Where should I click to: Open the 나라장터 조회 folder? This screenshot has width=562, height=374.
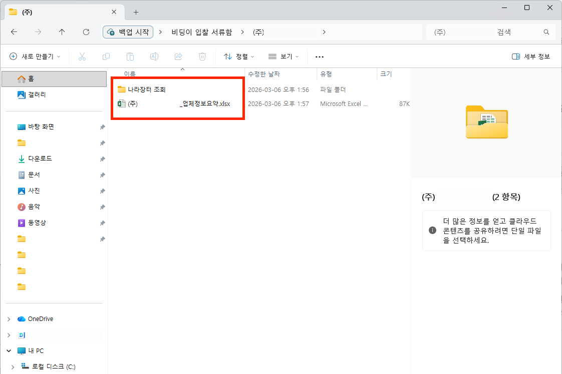tap(146, 89)
